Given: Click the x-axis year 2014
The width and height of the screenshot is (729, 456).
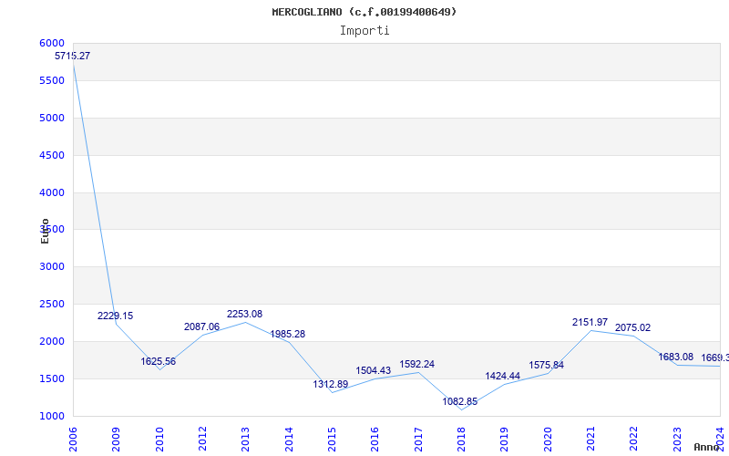Looking at the screenshot, I should click(x=289, y=440).
